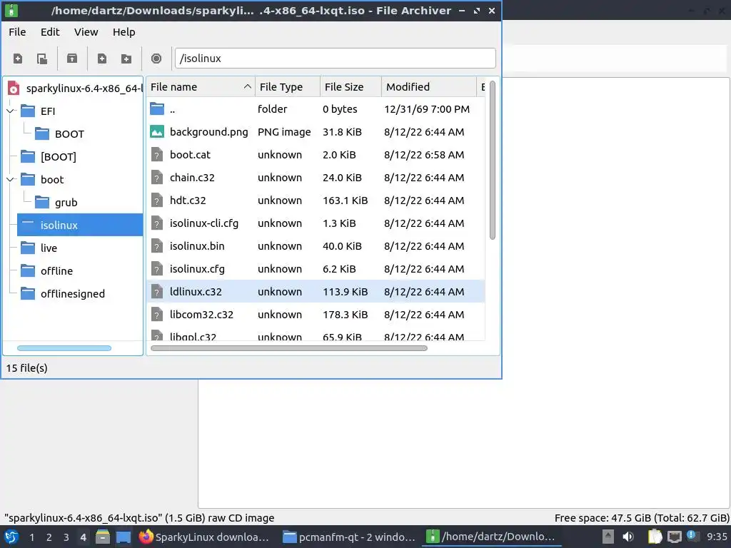Select the hdt.c32 file row
The height and width of the screenshot is (548, 731).
point(316,201)
